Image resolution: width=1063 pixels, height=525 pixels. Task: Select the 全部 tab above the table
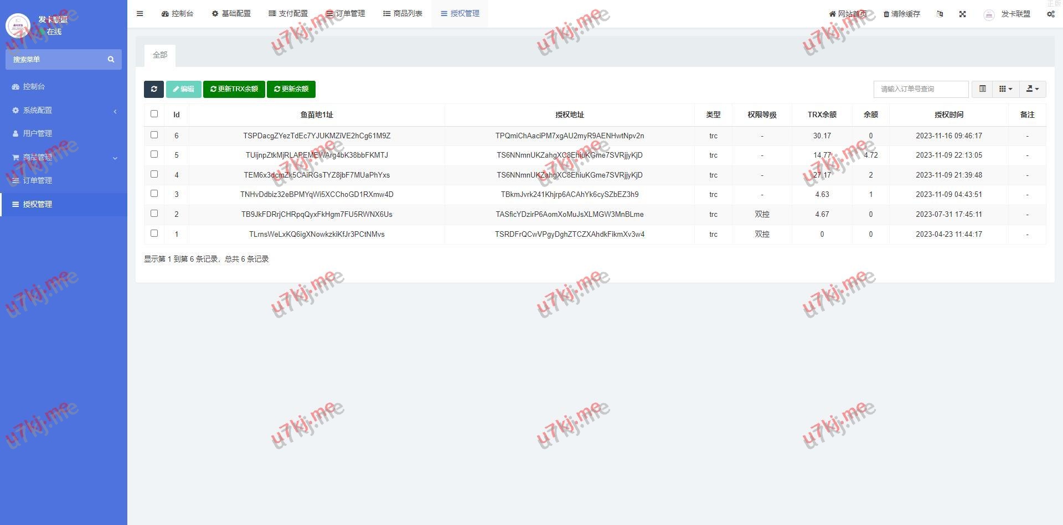point(160,55)
